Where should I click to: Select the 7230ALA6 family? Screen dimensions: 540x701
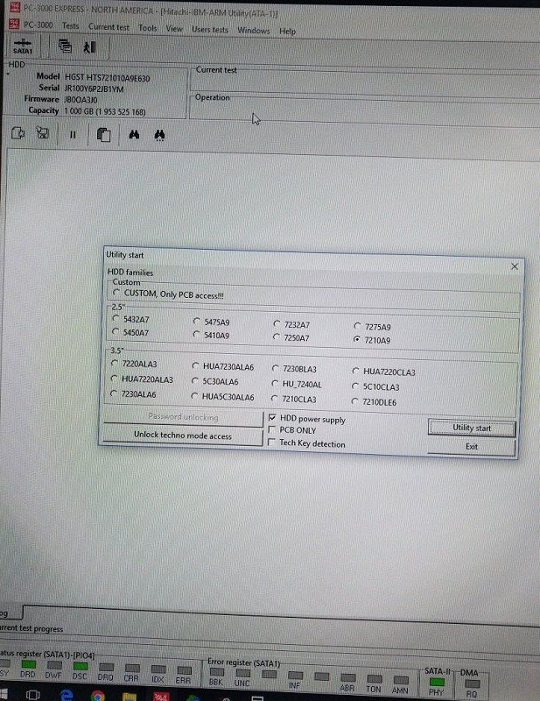click(134, 393)
